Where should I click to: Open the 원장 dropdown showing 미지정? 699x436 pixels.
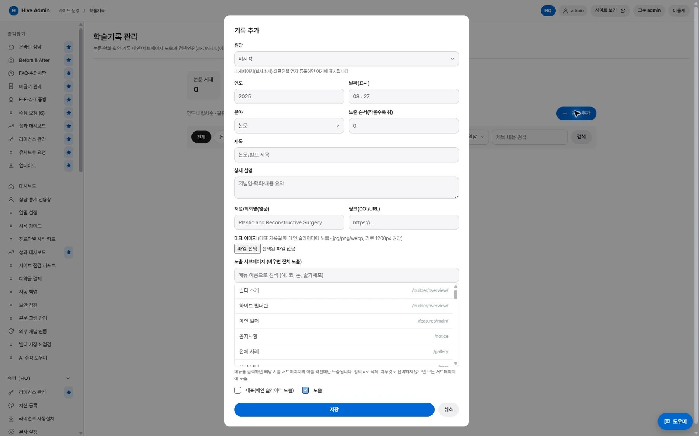346,59
